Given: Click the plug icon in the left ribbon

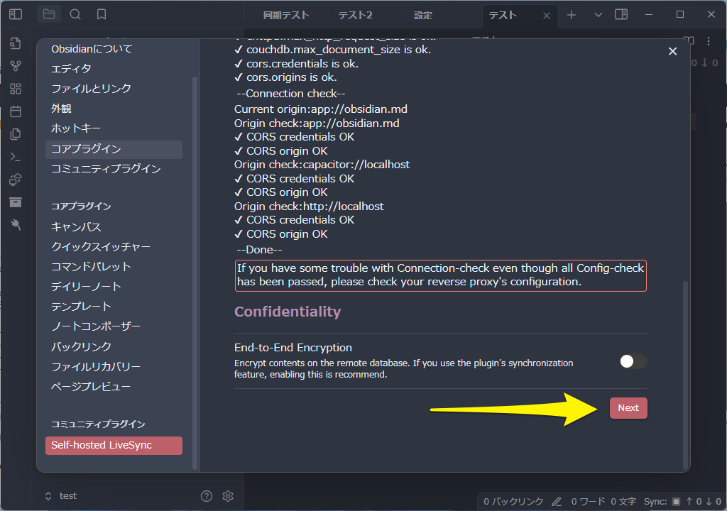Looking at the screenshot, I should coord(15,225).
